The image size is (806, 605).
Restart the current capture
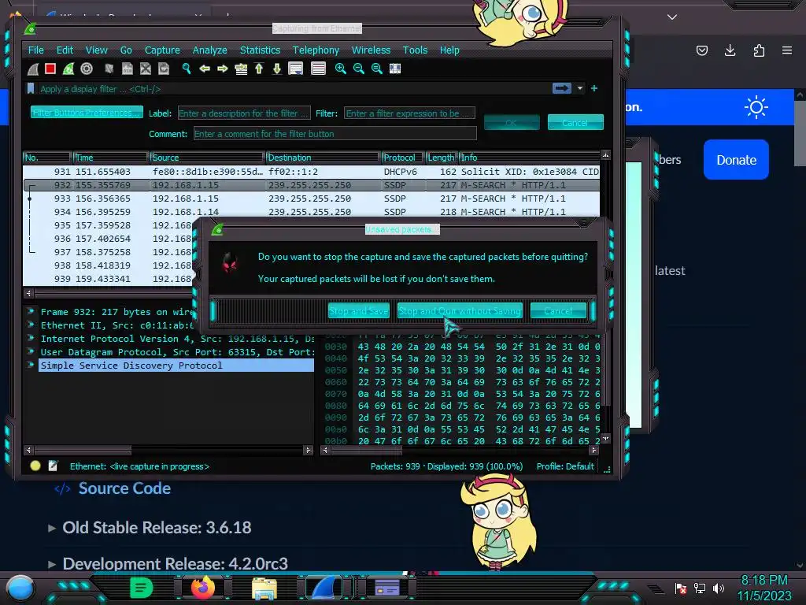coord(68,69)
